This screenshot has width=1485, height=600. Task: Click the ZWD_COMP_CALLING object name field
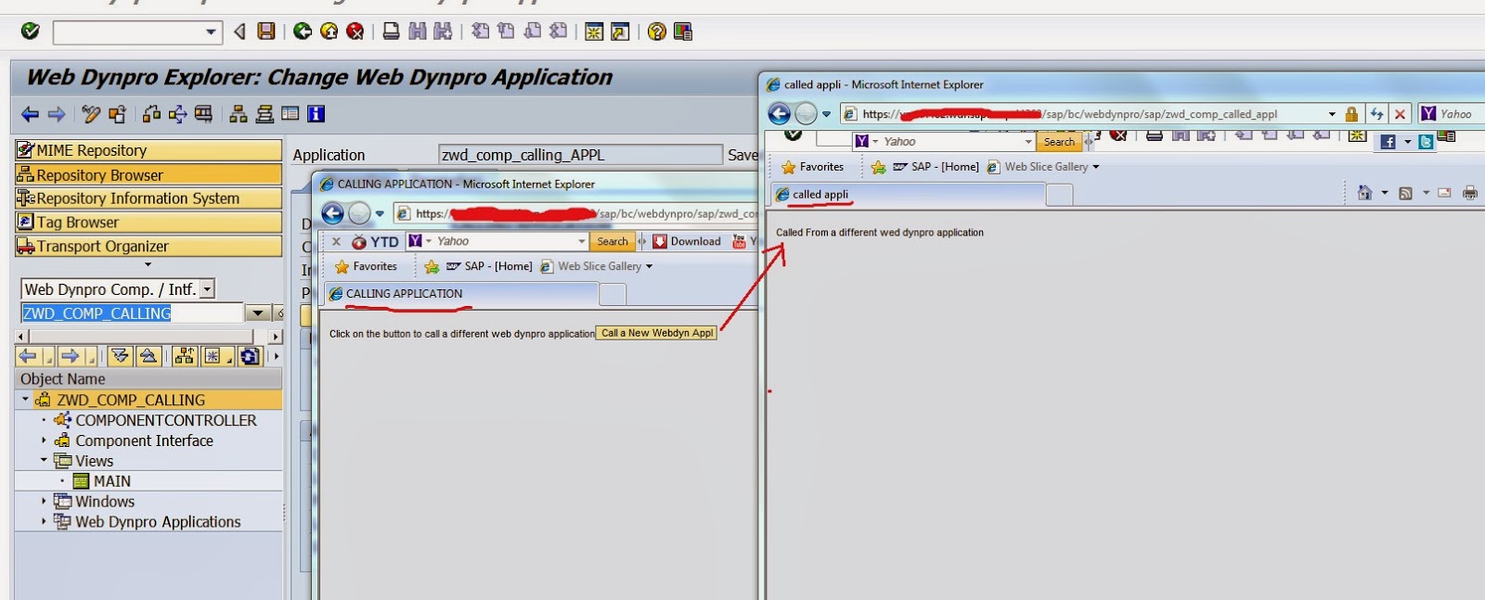(132, 313)
